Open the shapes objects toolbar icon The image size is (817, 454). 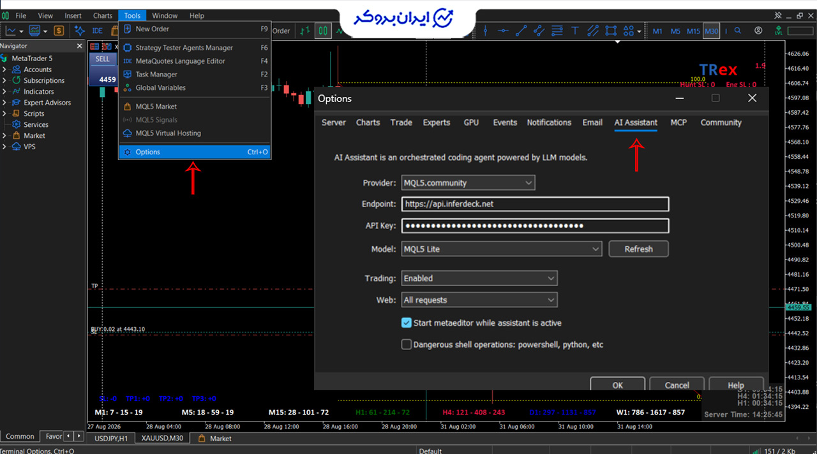point(629,31)
